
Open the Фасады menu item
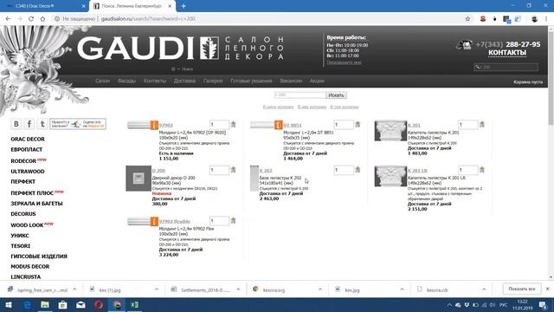coord(126,81)
